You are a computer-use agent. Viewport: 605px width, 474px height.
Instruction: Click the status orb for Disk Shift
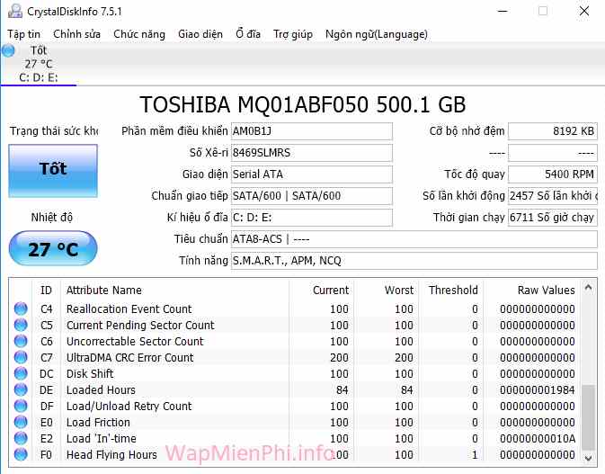point(21,373)
